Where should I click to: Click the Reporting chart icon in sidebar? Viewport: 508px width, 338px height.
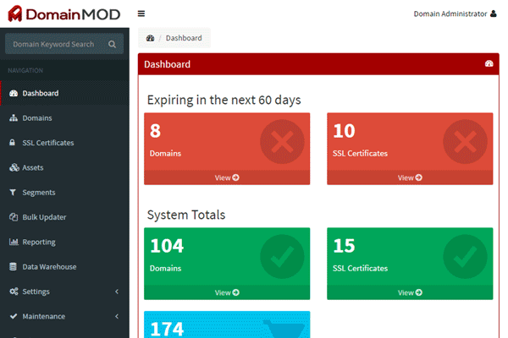[x=14, y=242]
